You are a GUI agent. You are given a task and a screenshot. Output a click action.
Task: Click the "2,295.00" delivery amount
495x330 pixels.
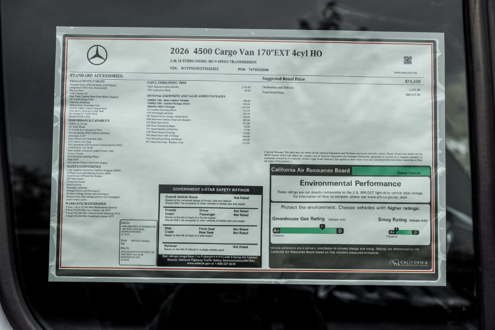[414, 90]
